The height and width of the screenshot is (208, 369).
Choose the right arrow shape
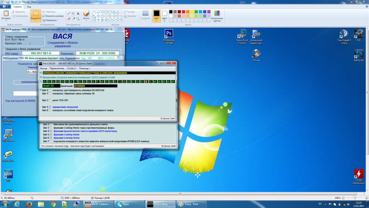point(110,16)
